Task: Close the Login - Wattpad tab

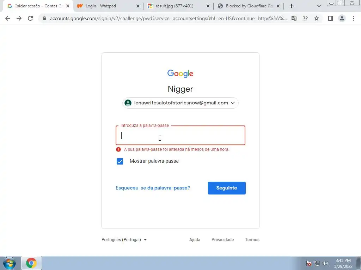Action: [138, 6]
